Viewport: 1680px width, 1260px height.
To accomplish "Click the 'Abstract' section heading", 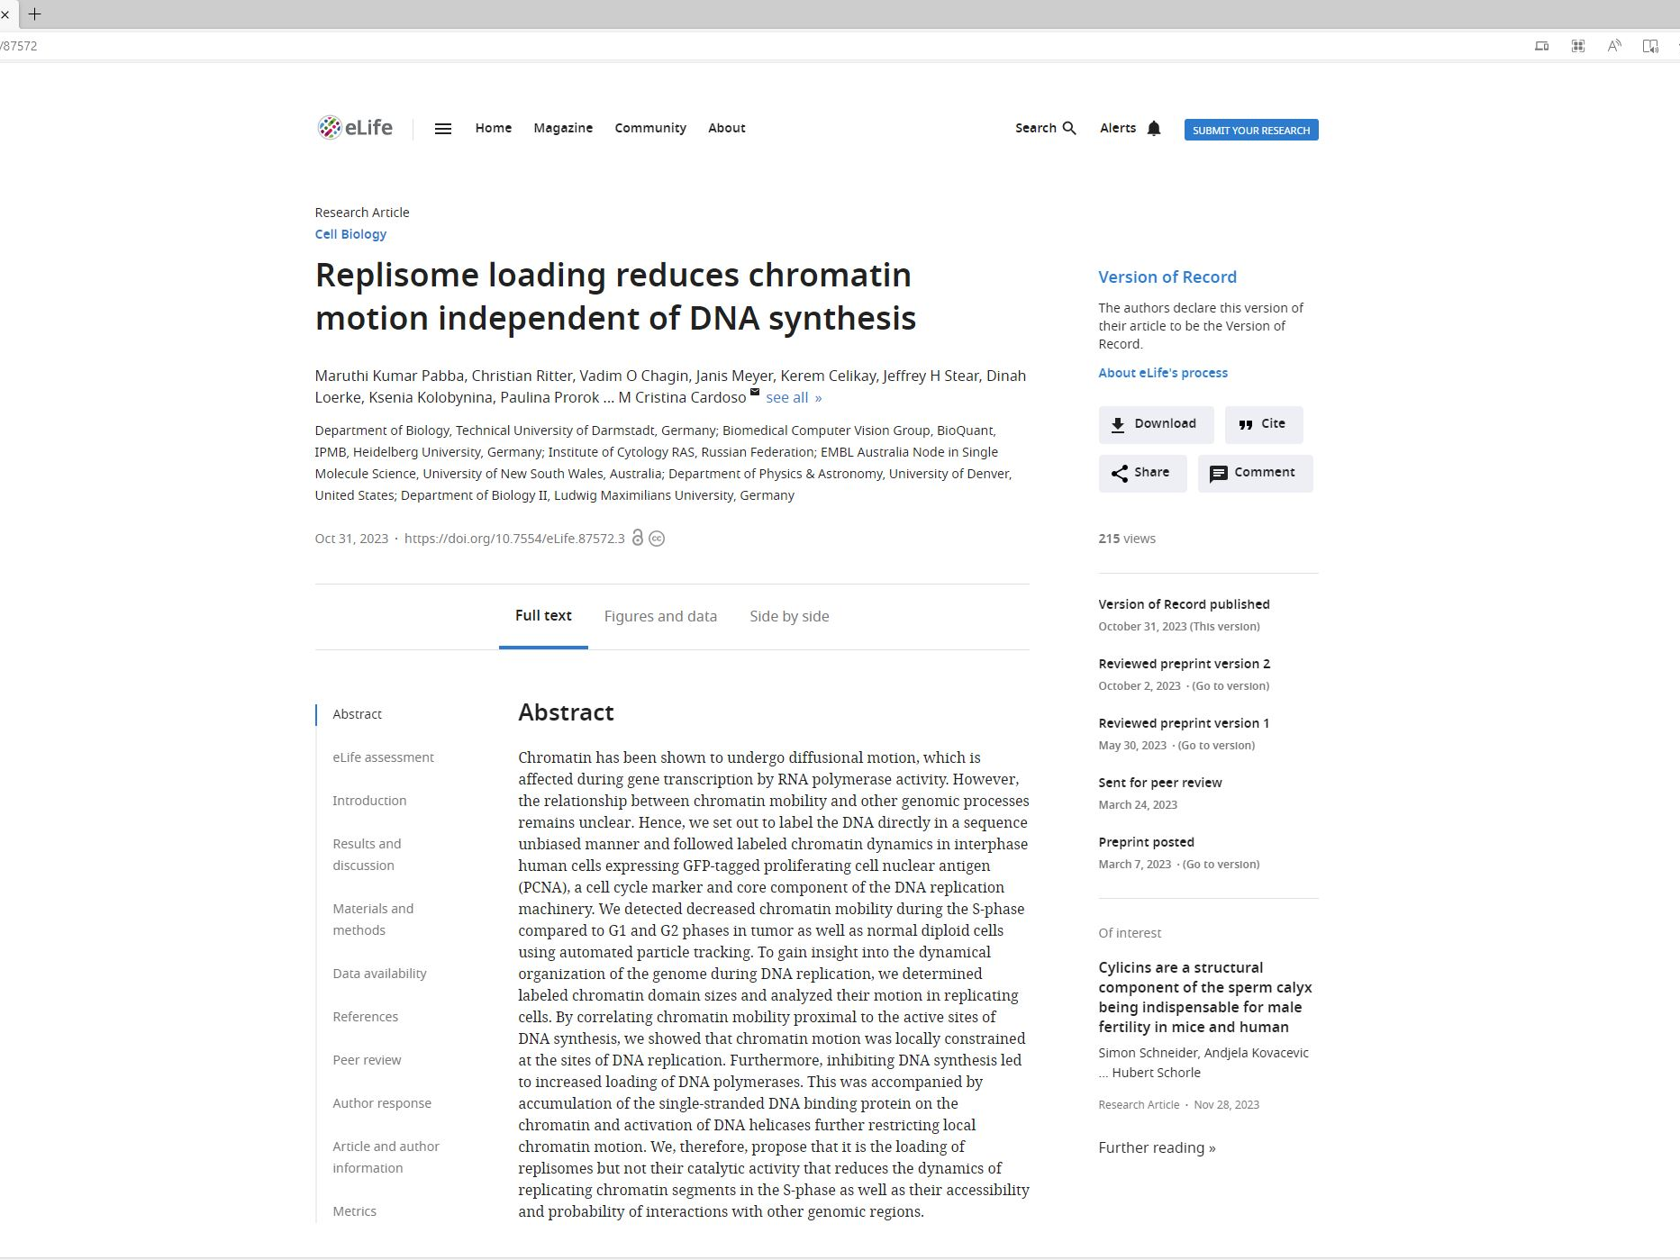I will tap(566, 712).
